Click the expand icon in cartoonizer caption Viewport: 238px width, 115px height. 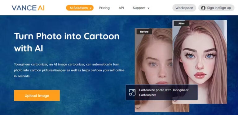tap(132, 92)
